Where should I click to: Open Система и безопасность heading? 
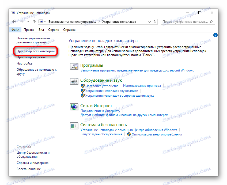point(104,125)
